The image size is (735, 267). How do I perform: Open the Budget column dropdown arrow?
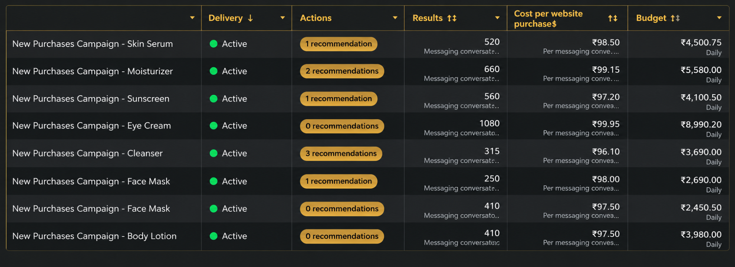pos(719,18)
